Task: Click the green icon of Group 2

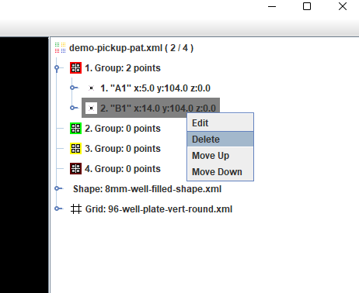Action: pos(75,129)
